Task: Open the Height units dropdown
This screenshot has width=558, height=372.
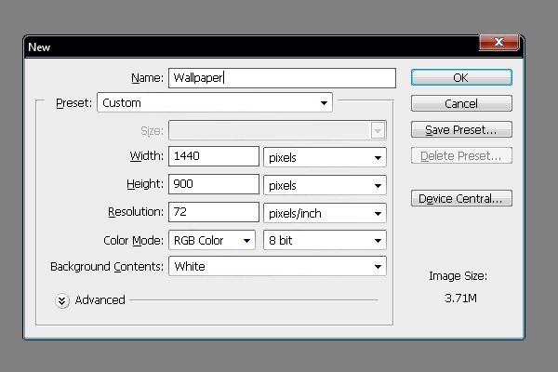Action: click(x=325, y=185)
